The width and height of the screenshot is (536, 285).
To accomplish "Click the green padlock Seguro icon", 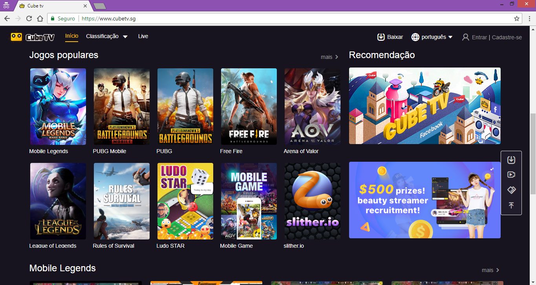I will pyautogui.click(x=53, y=18).
